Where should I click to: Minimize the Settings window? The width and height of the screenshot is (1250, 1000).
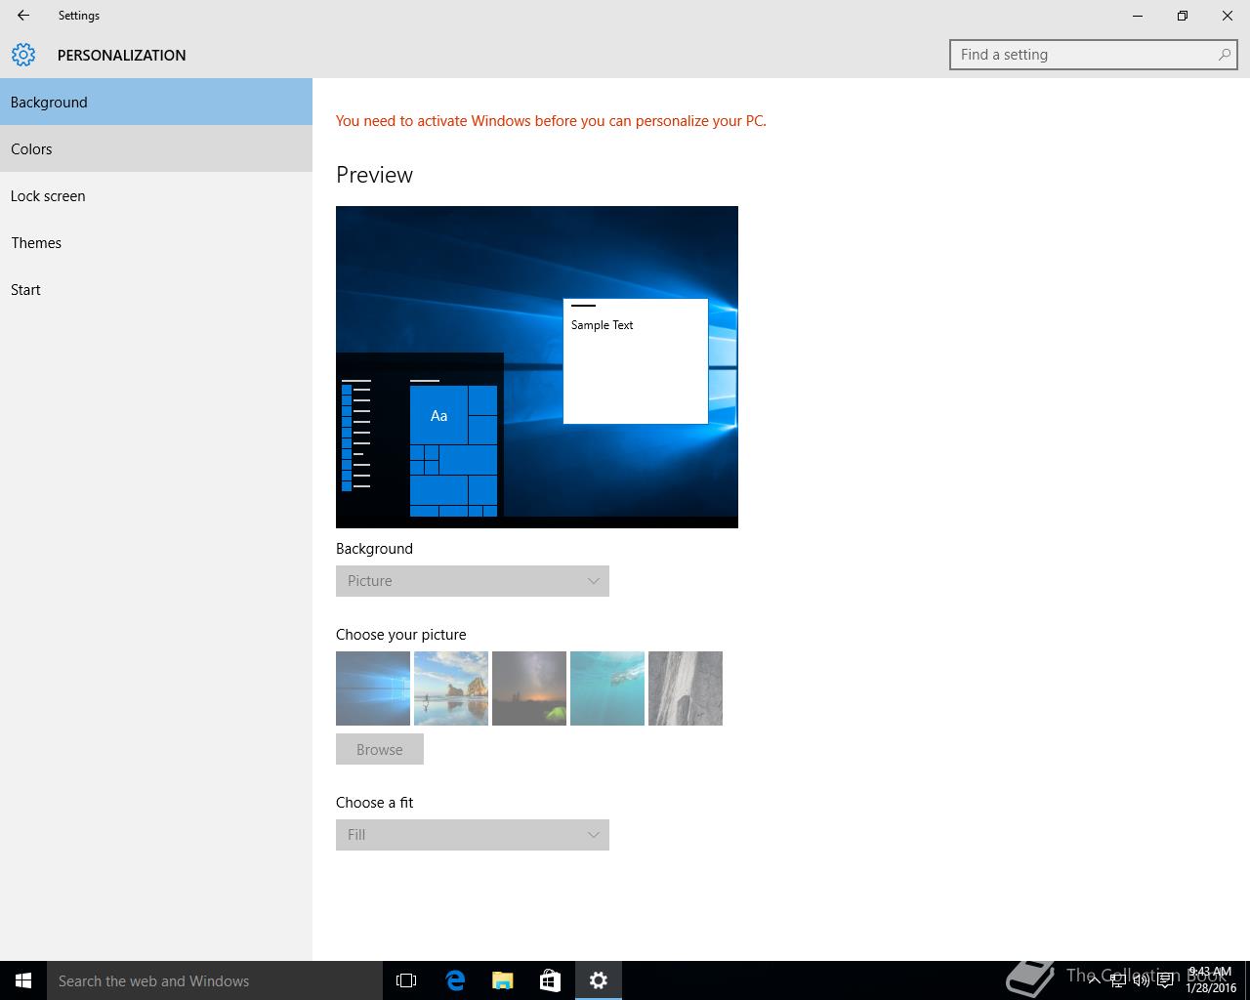(x=1138, y=16)
